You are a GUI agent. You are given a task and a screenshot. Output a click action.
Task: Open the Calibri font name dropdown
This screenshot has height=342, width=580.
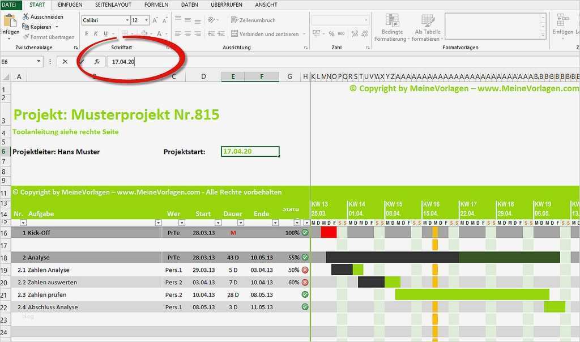(x=127, y=20)
